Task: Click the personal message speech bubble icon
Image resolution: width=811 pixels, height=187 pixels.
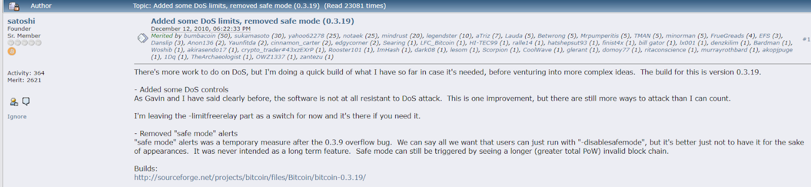Action: [26, 102]
